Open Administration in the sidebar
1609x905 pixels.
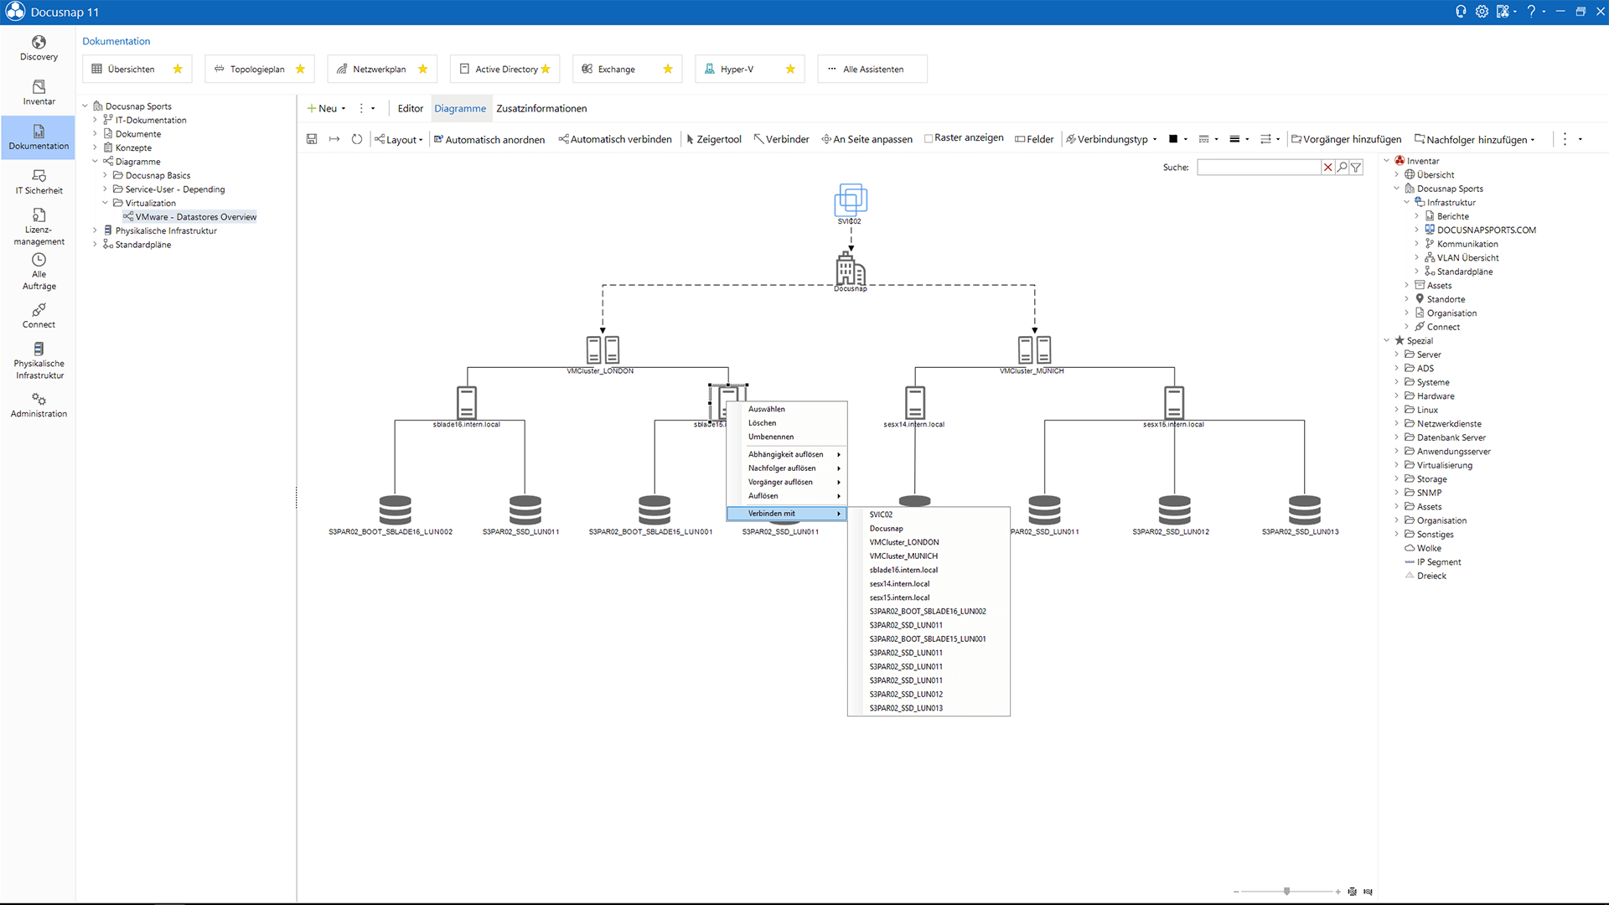tap(39, 405)
